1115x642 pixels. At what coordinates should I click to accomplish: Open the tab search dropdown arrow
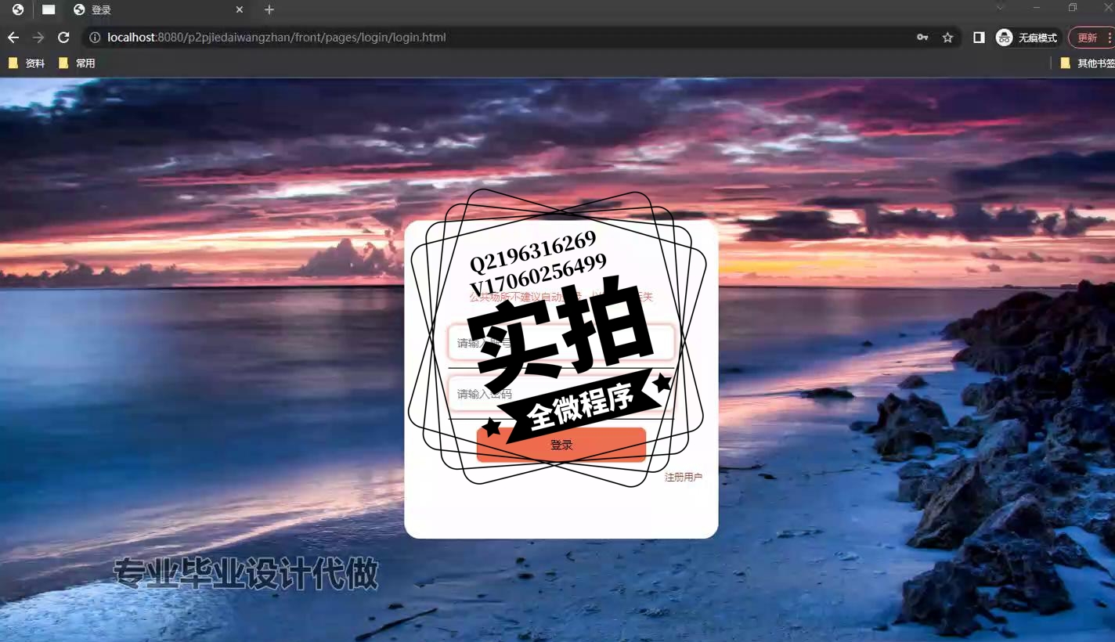point(1000,8)
